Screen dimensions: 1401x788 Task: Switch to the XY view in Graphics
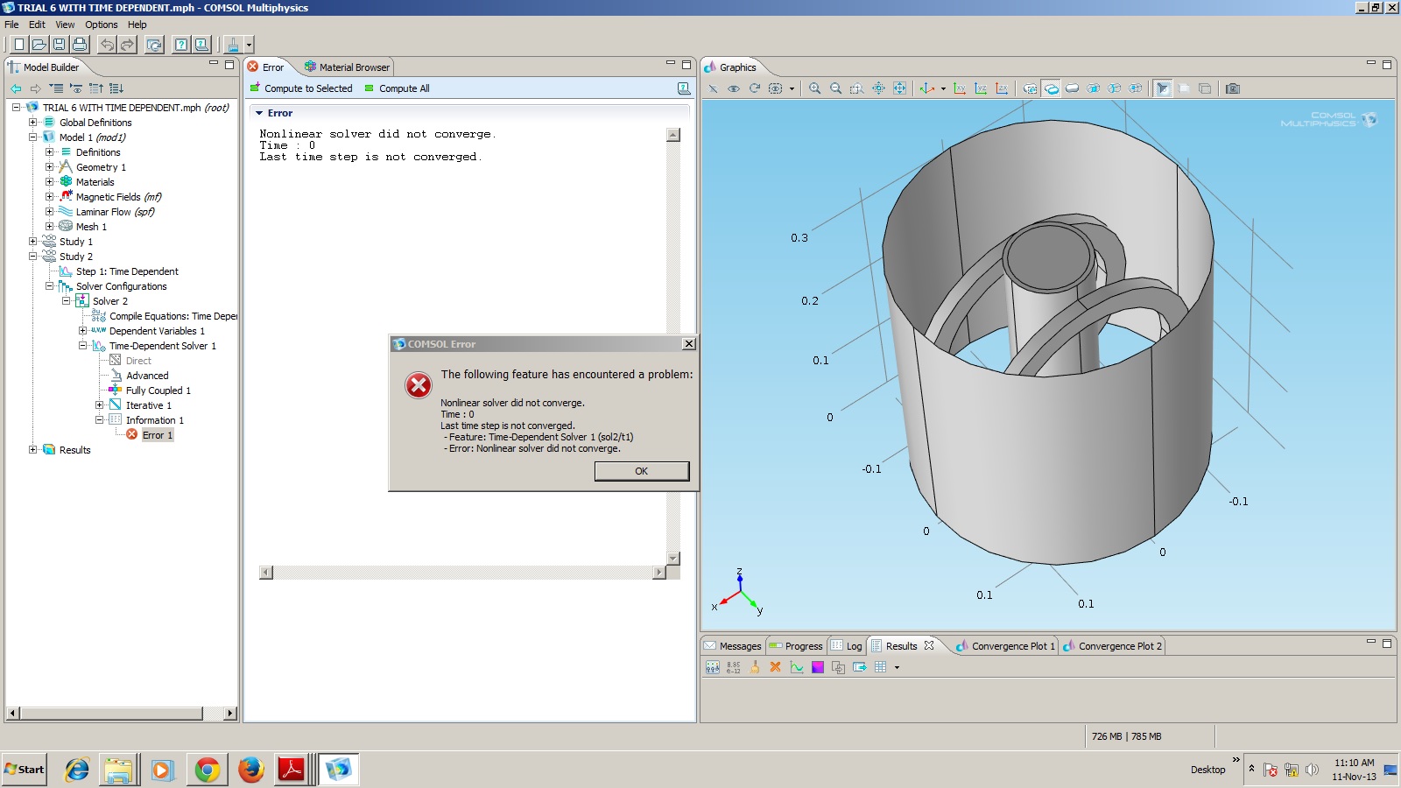pyautogui.click(x=960, y=88)
